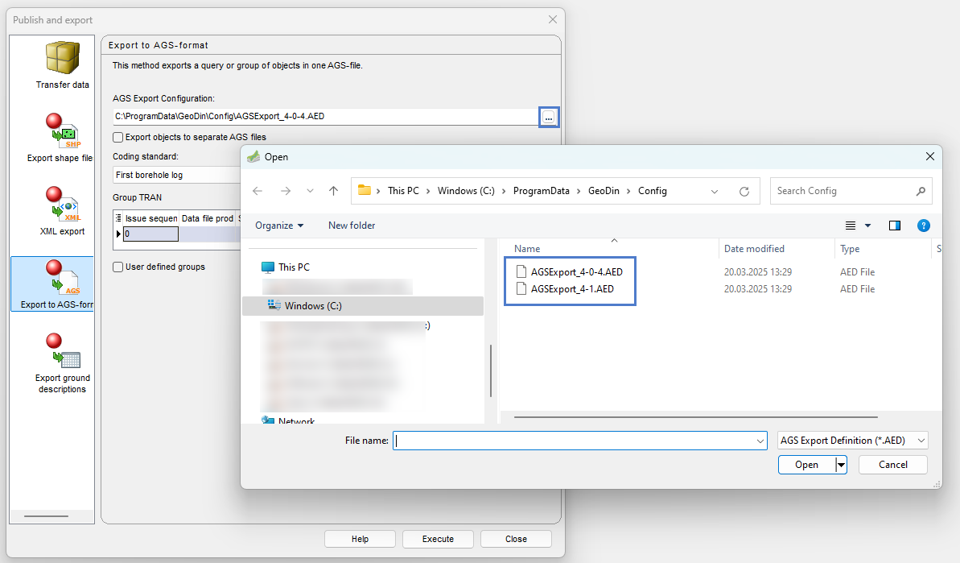960x563 pixels.
Task: Expand the File name history dropdown
Action: click(x=760, y=441)
